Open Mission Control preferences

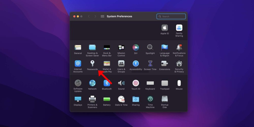click(x=121, y=47)
